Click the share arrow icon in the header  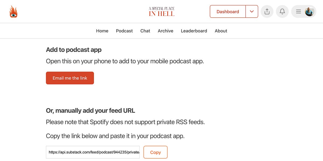[267, 11]
